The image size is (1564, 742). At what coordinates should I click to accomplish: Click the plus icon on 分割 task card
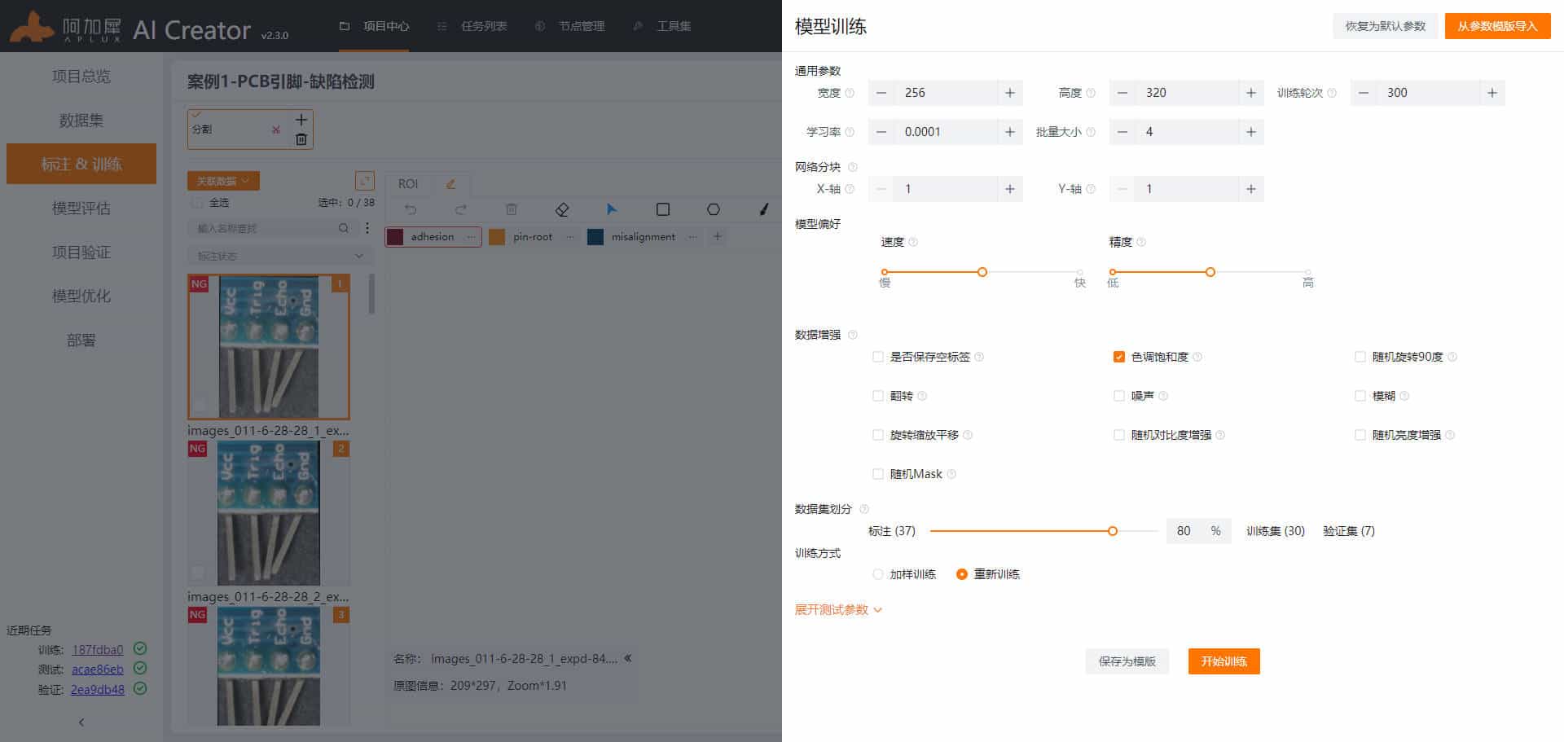301,120
